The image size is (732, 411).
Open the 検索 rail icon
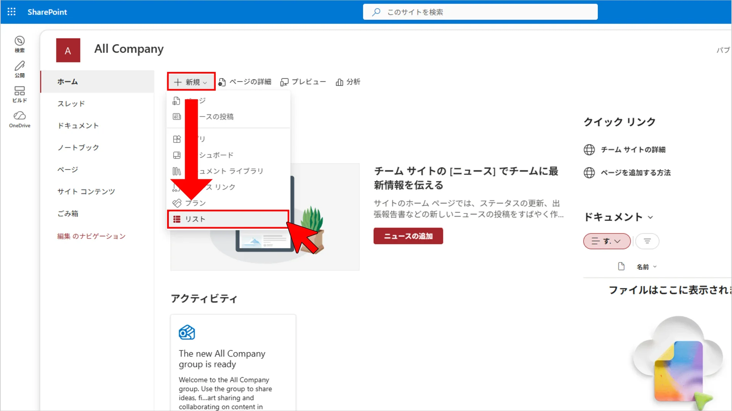(x=19, y=44)
